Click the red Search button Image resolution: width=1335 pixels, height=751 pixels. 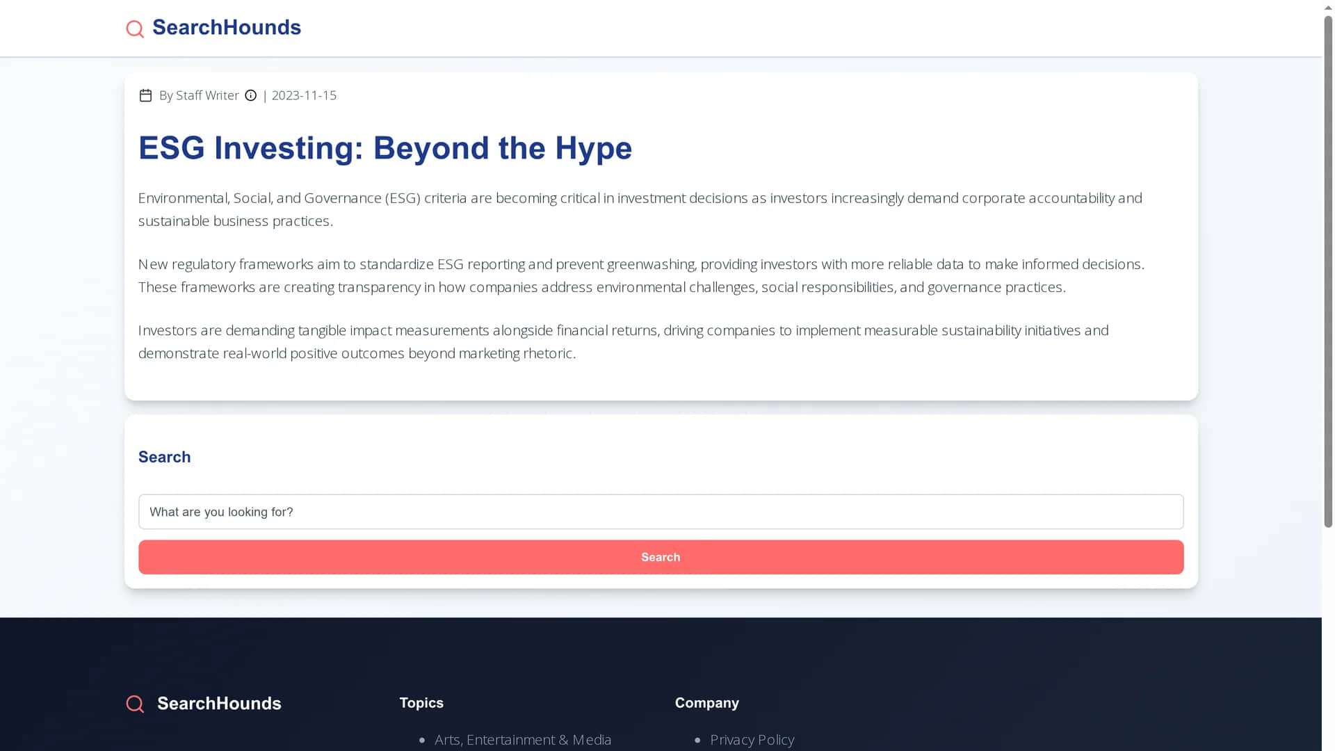[x=661, y=557]
